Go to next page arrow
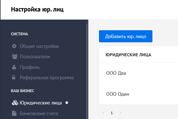Viewport: 178px width, 119px height. coord(121,113)
